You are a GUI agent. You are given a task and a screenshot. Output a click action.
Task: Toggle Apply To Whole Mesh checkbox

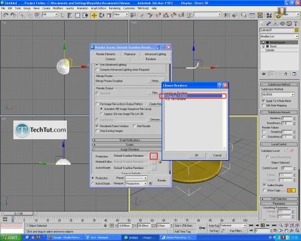pos(264,101)
